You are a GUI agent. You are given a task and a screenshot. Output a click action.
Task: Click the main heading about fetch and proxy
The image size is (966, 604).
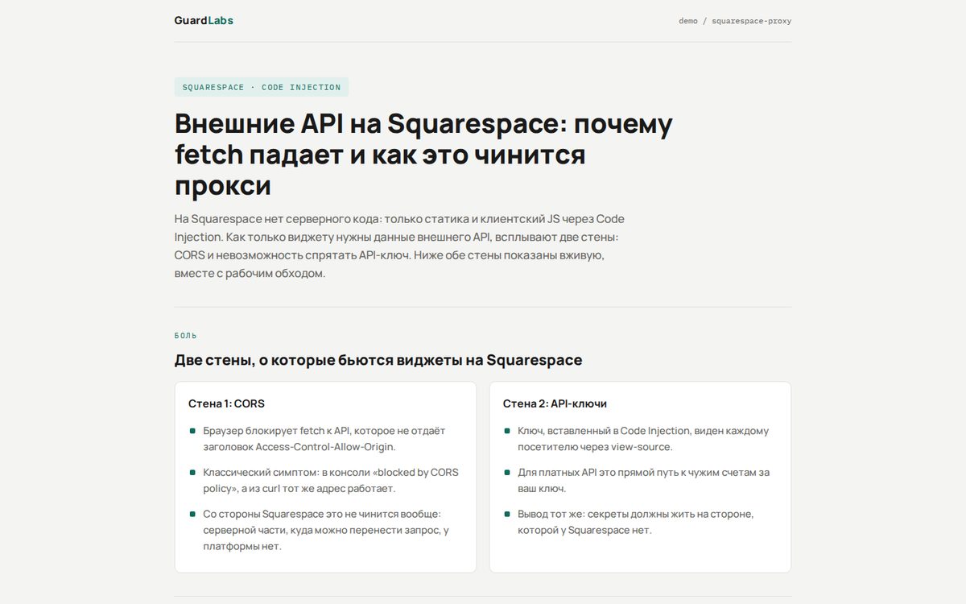pyautogui.click(x=423, y=155)
